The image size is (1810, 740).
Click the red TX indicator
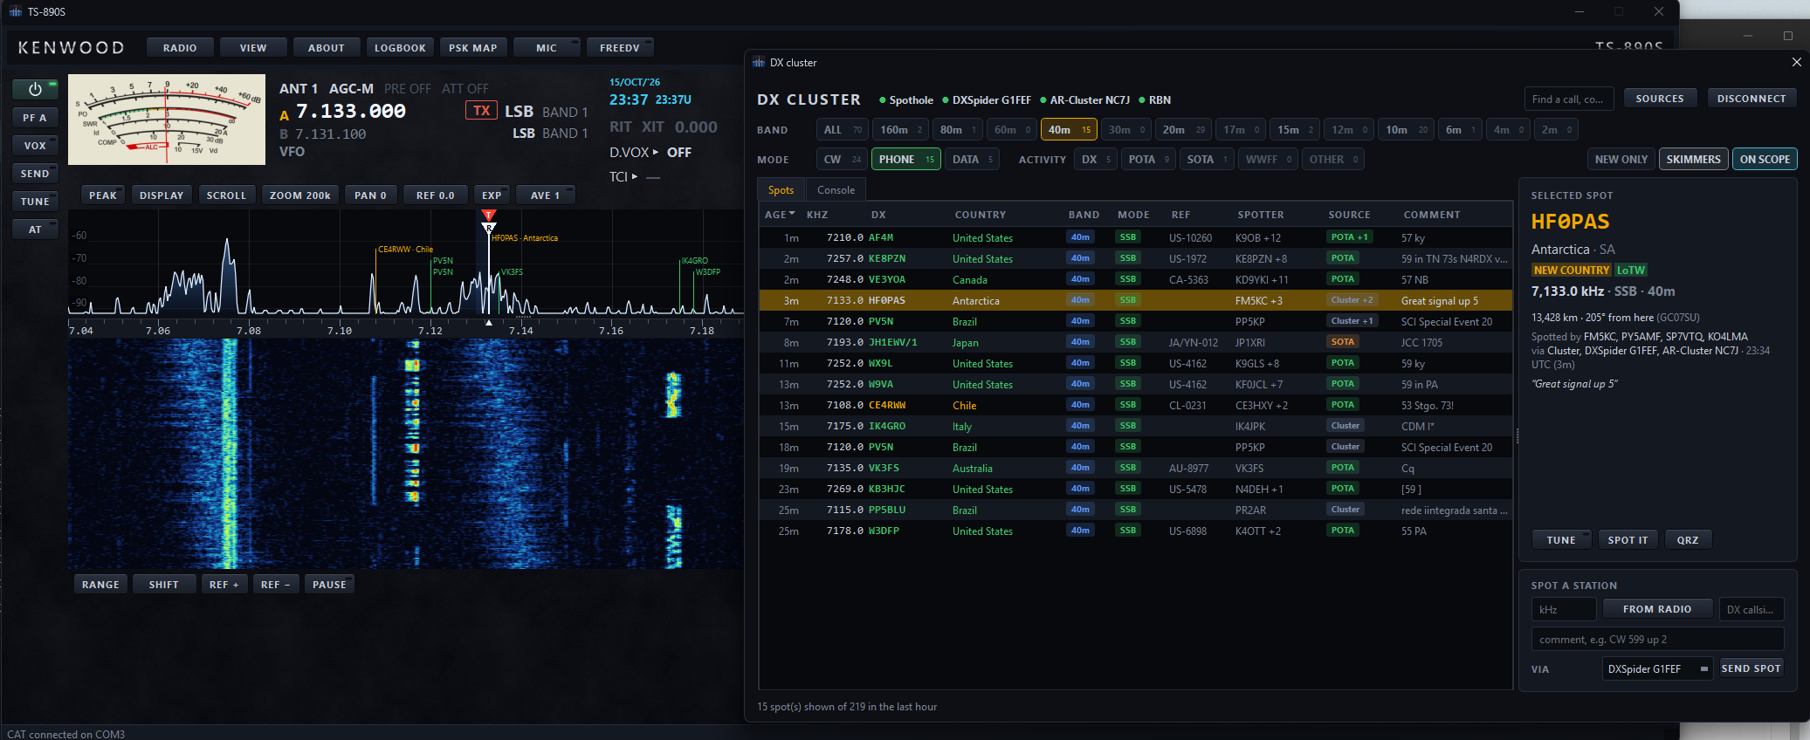click(481, 111)
